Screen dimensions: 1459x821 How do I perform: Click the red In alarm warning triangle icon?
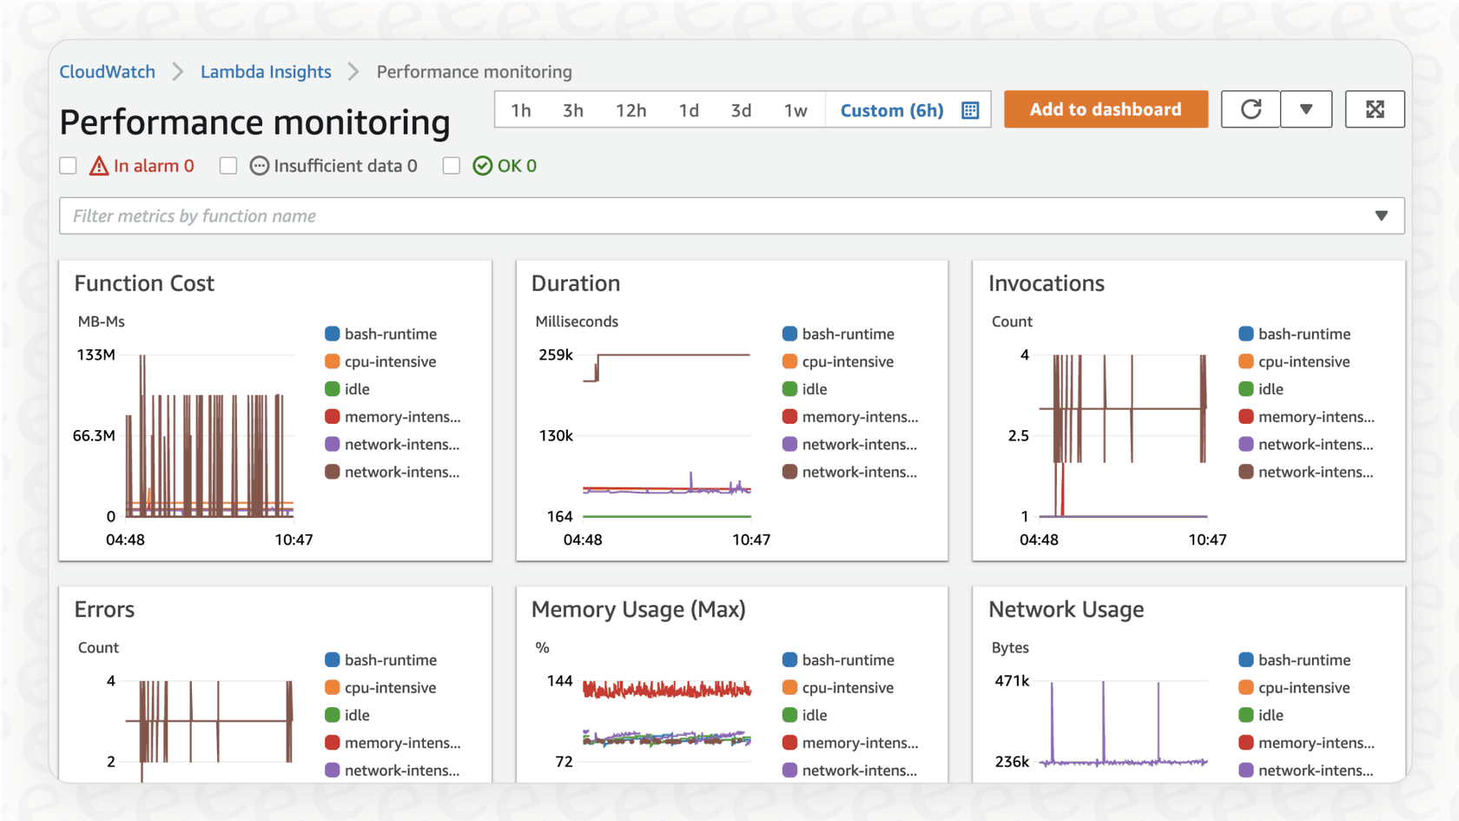pyautogui.click(x=98, y=165)
